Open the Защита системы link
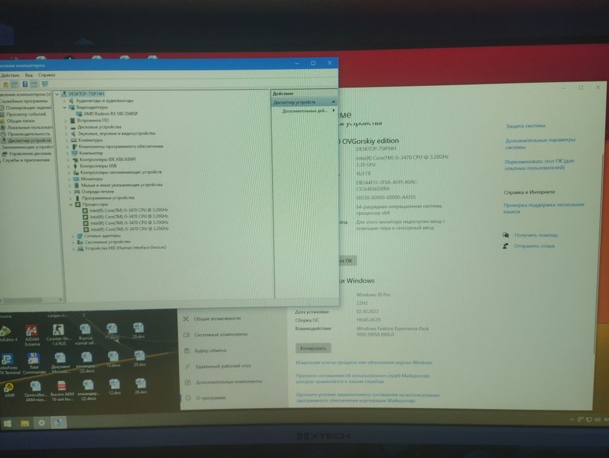 coord(526,126)
